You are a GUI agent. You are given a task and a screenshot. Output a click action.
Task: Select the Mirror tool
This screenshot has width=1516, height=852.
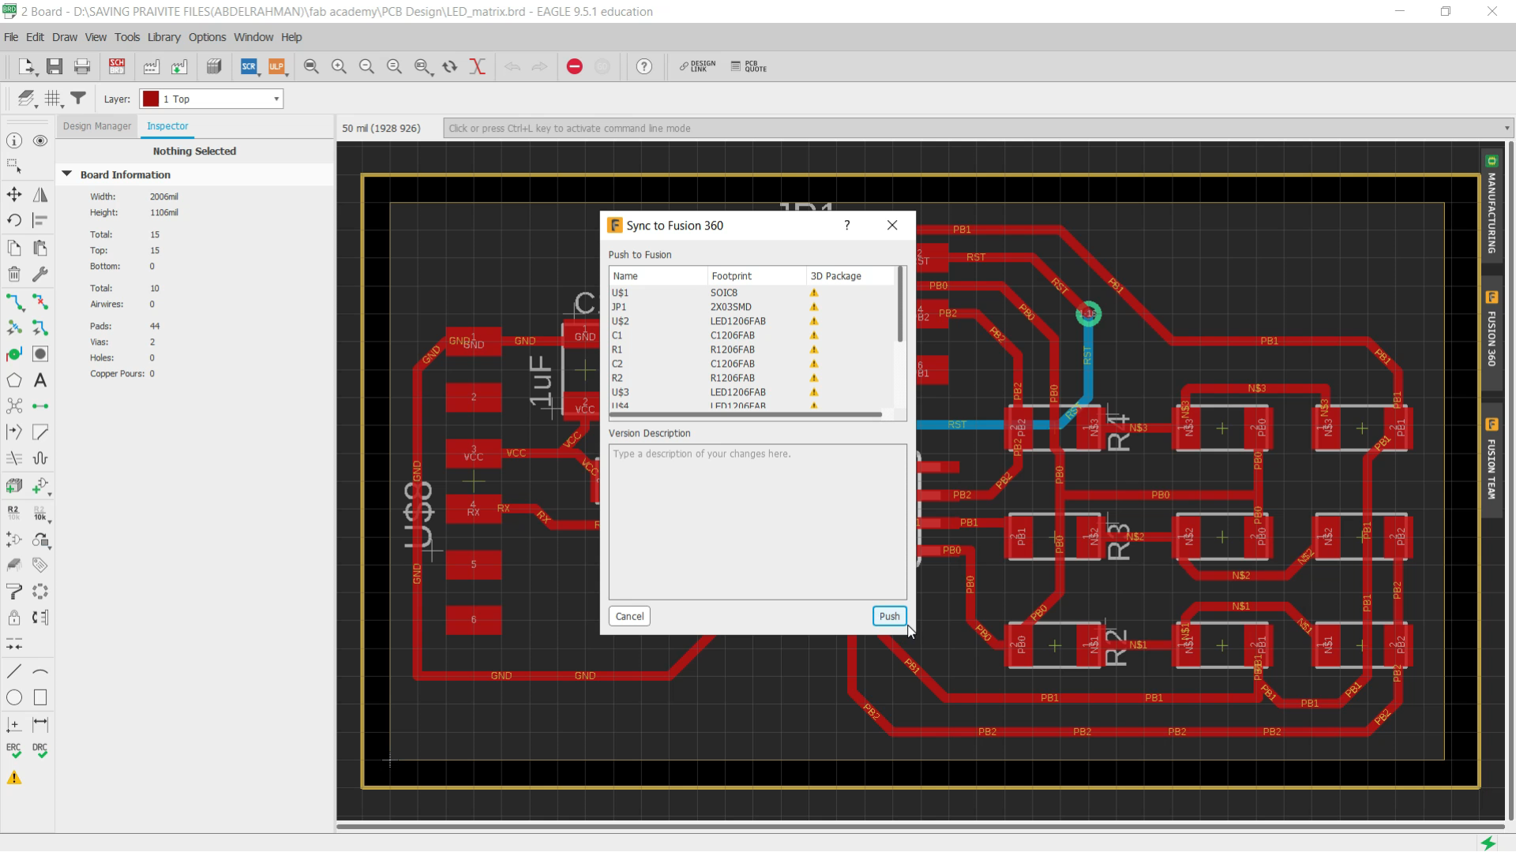coord(40,194)
